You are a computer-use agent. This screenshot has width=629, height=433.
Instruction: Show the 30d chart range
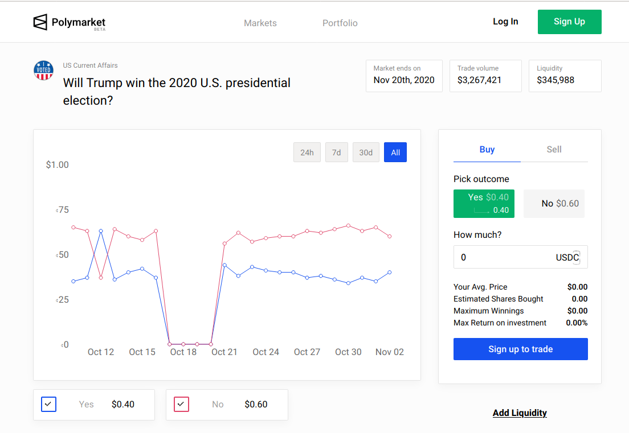pos(366,152)
